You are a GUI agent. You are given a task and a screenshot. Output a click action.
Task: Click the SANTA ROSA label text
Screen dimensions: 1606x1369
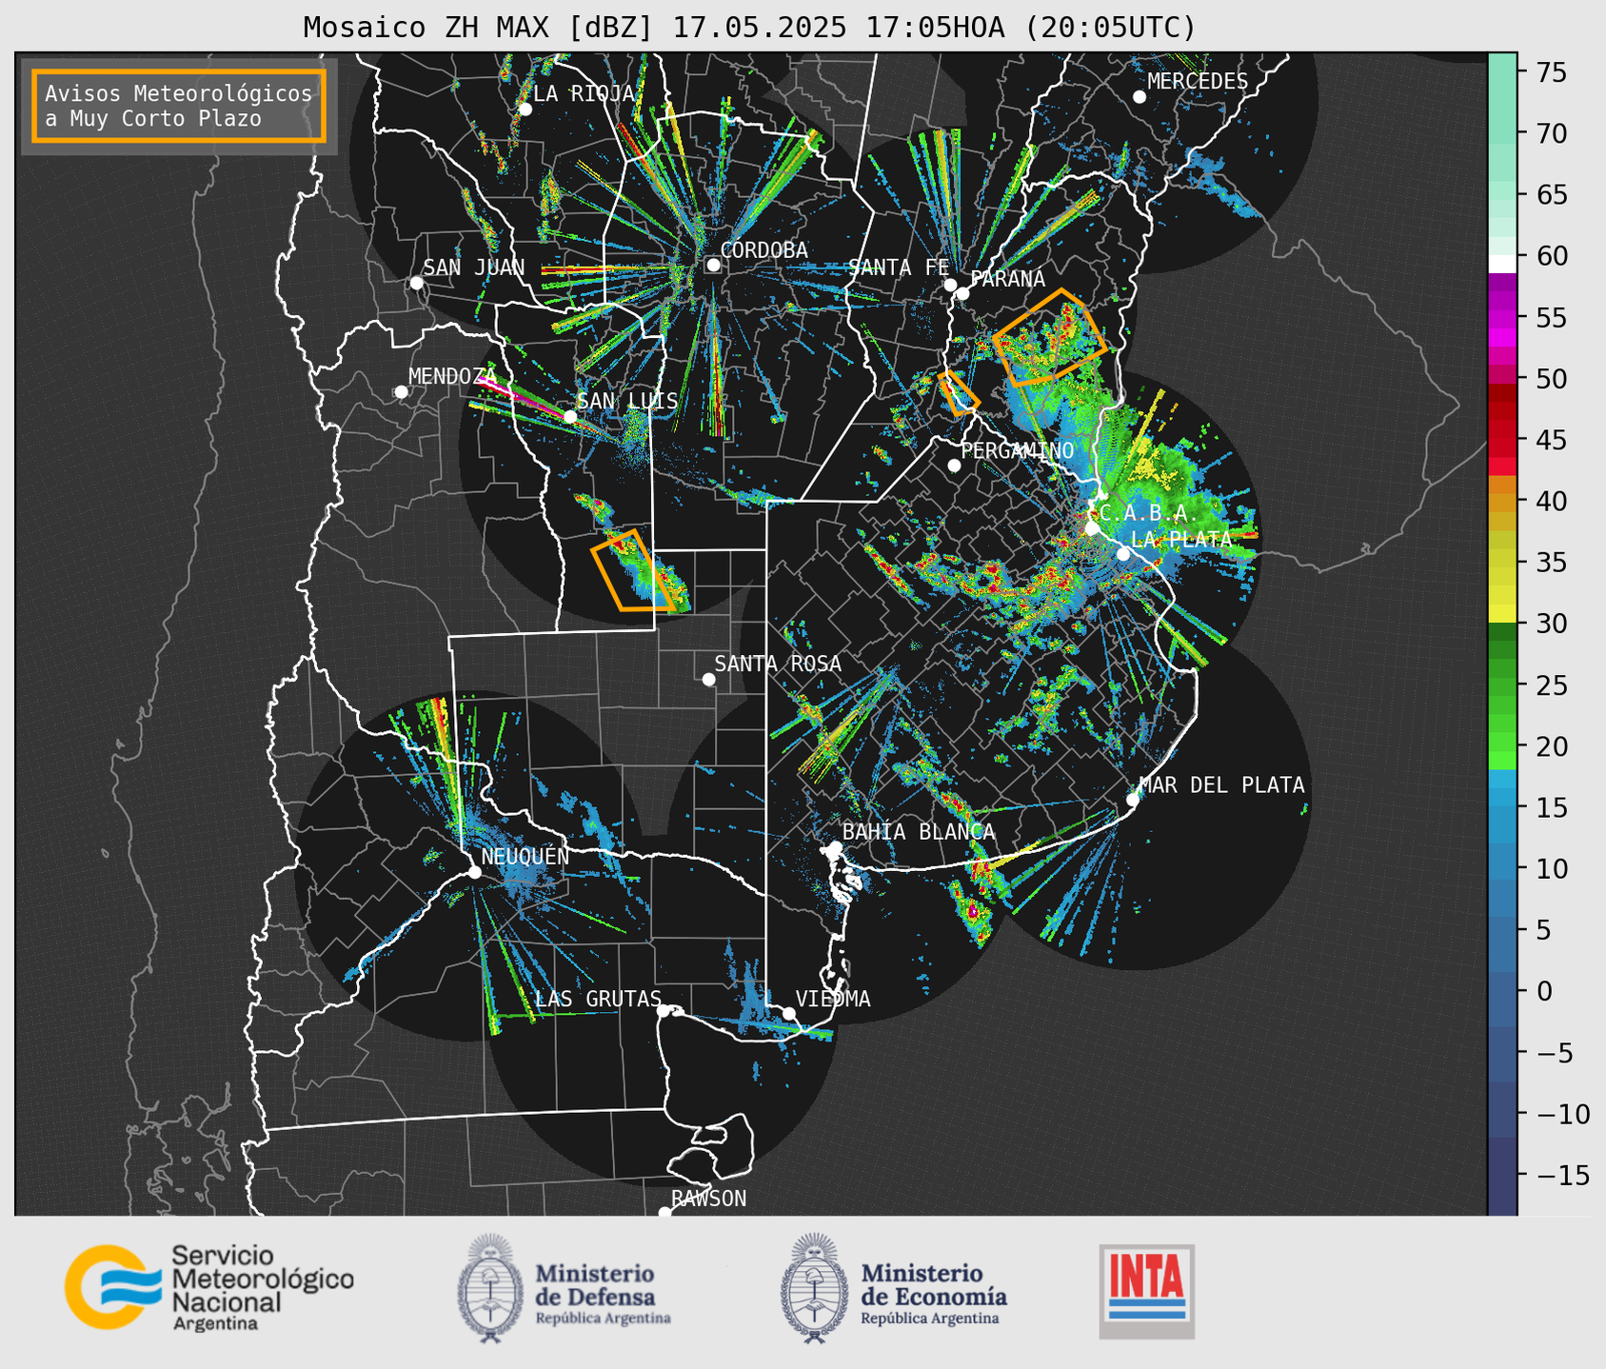pyautogui.click(x=779, y=664)
